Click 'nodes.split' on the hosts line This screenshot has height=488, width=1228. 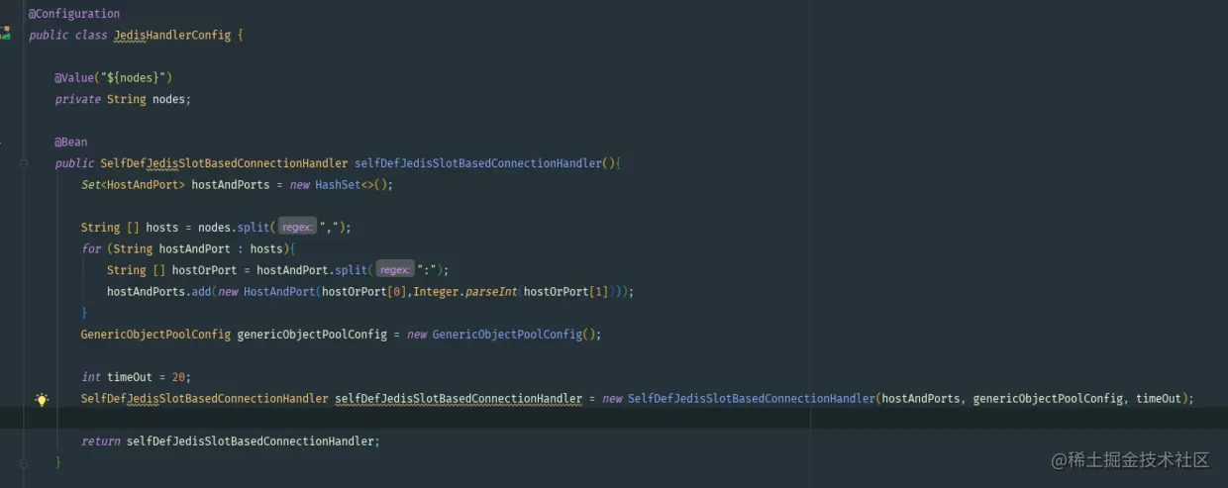(x=234, y=228)
